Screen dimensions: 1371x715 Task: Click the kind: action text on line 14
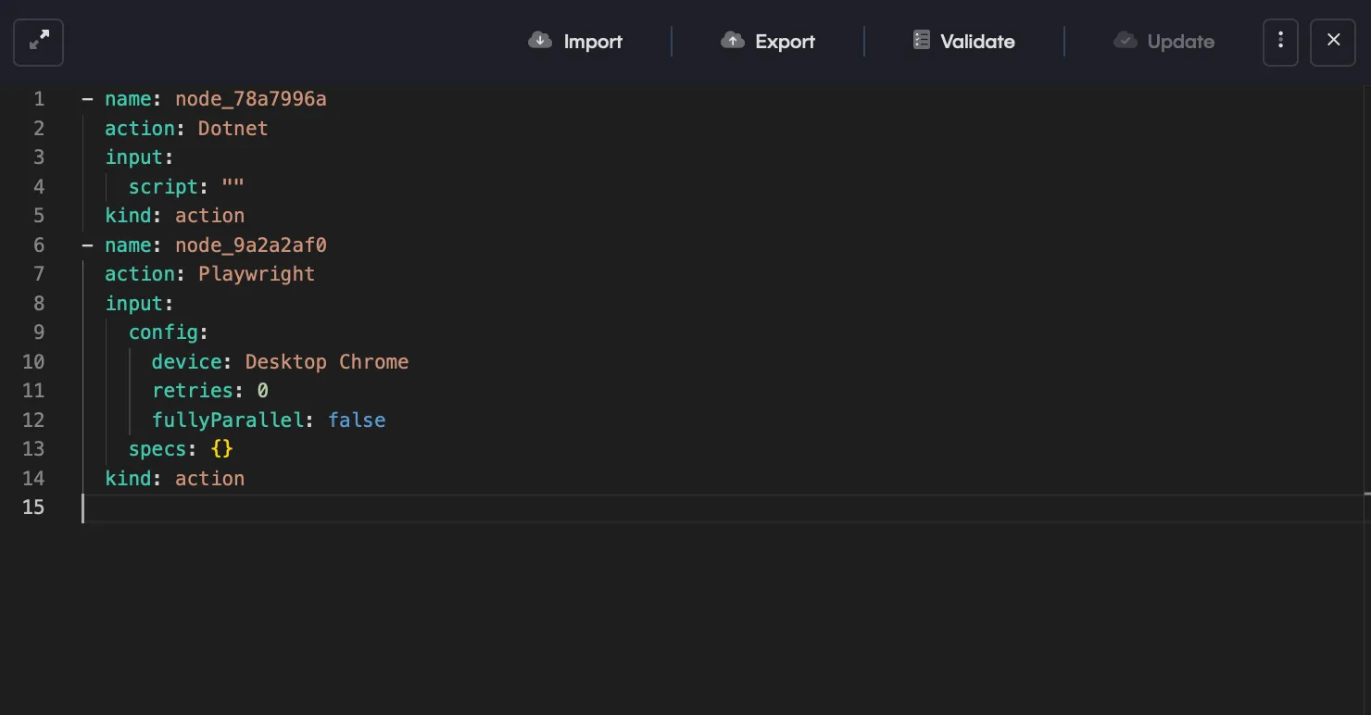tap(175, 479)
